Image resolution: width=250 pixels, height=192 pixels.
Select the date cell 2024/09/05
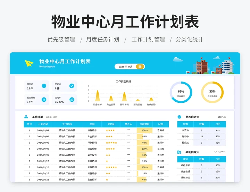(43, 143)
